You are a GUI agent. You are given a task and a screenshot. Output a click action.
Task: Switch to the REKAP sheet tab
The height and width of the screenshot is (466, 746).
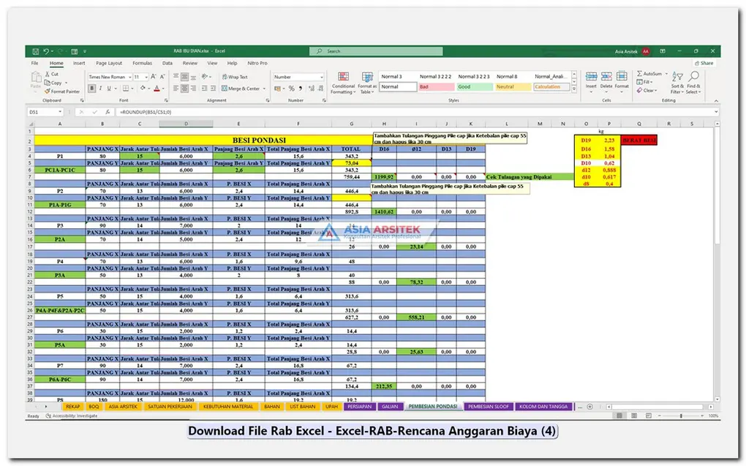pyautogui.click(x=73, y=407)
